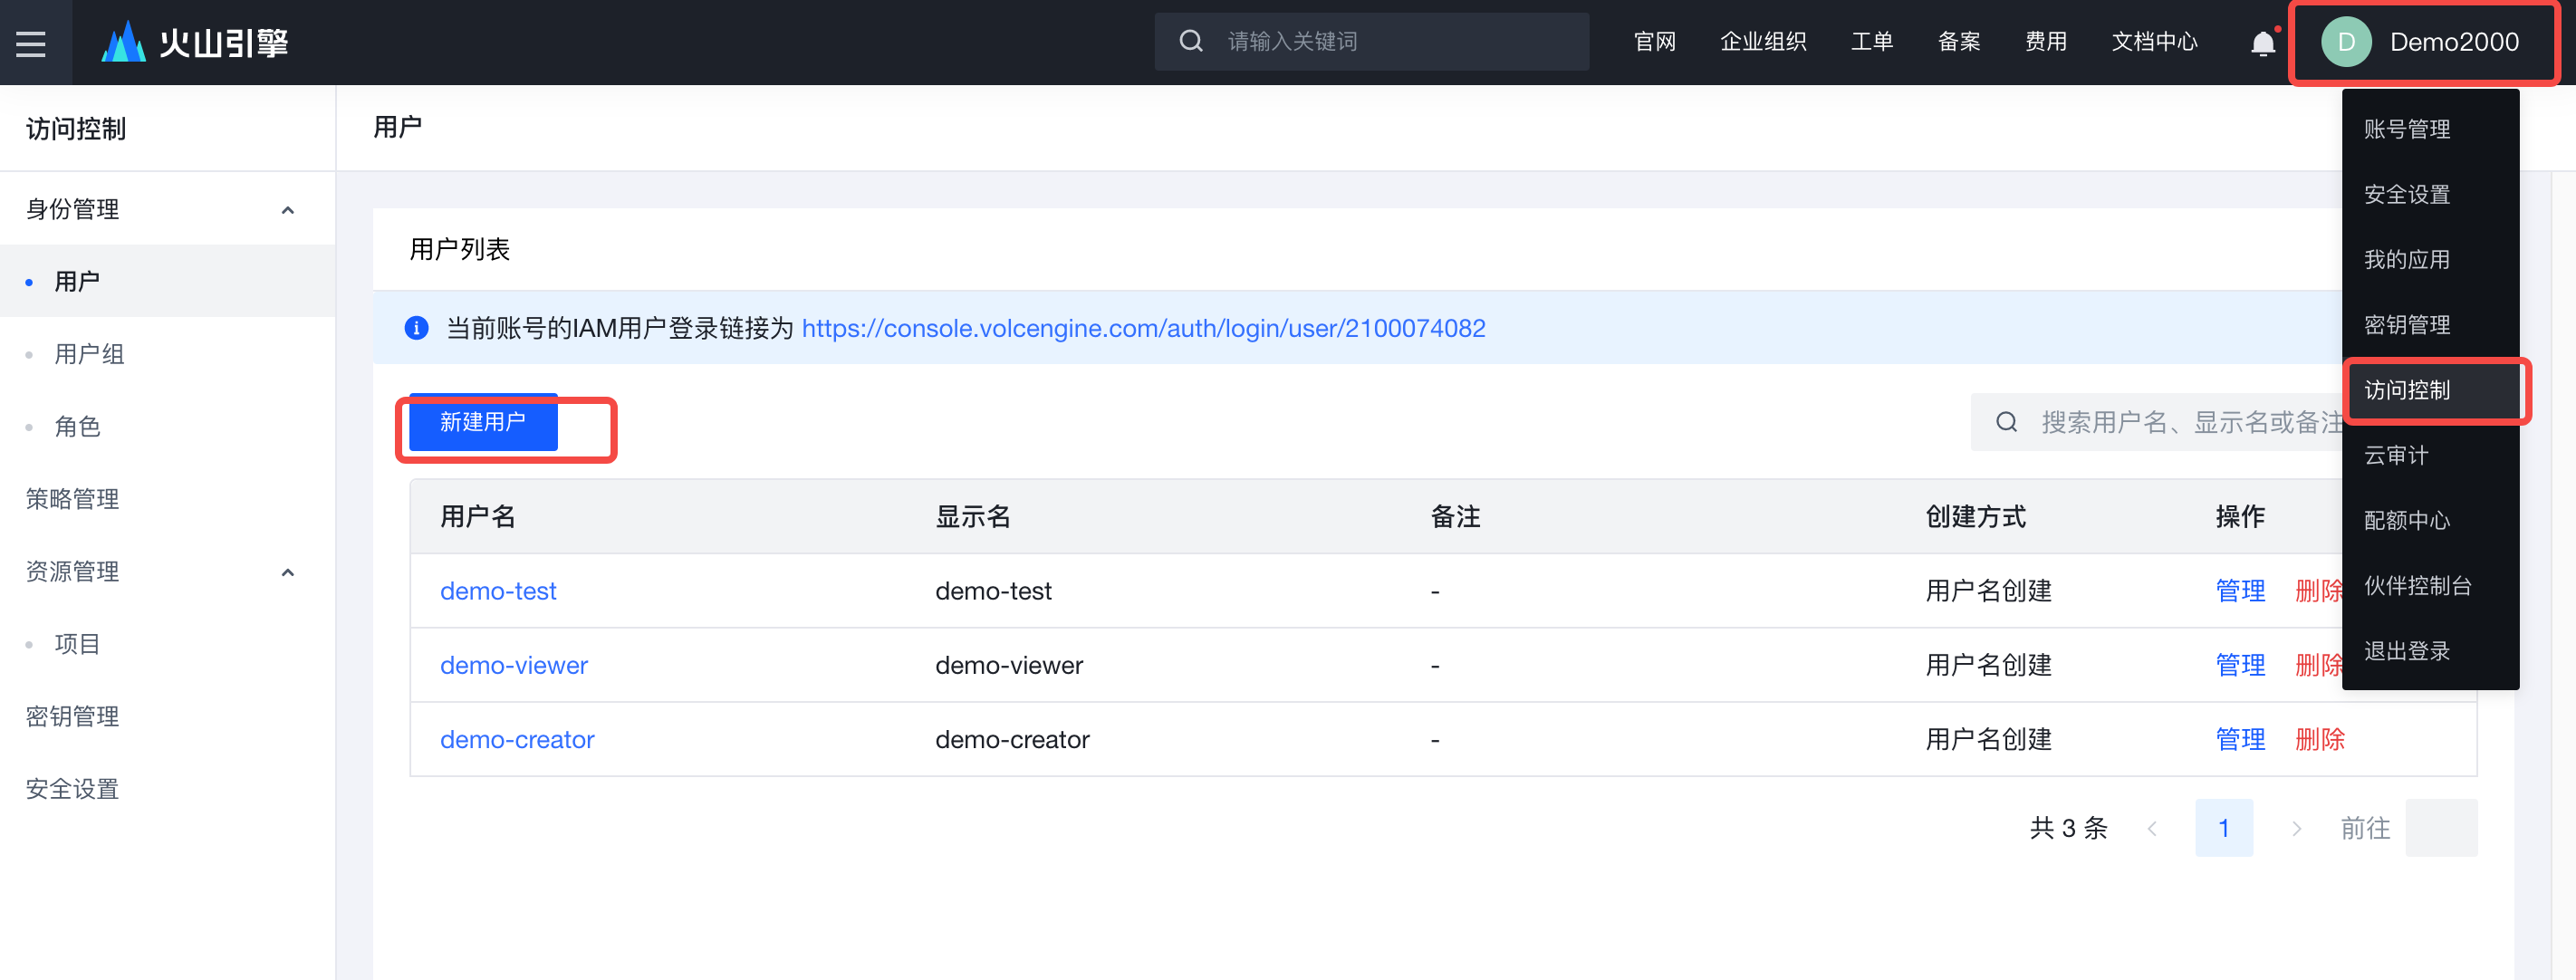Go to previous page arrow

coord(2152,828)
